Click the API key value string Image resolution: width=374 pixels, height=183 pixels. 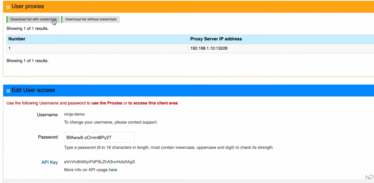[99, 162]
